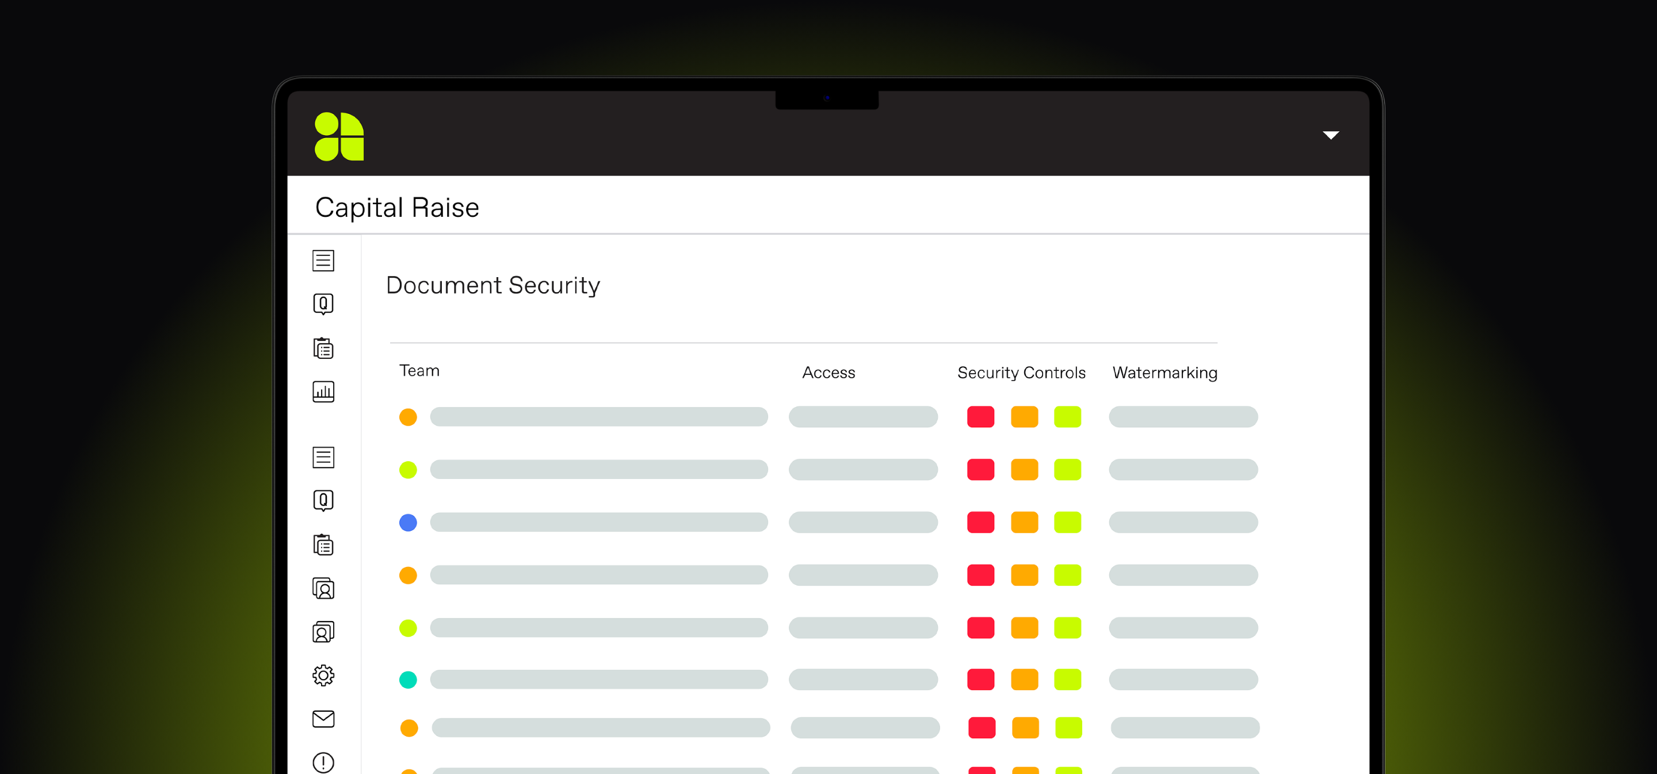The image size is (1657, 774).
Task: Open the Access pill in the first row
Action: point(862,416)
